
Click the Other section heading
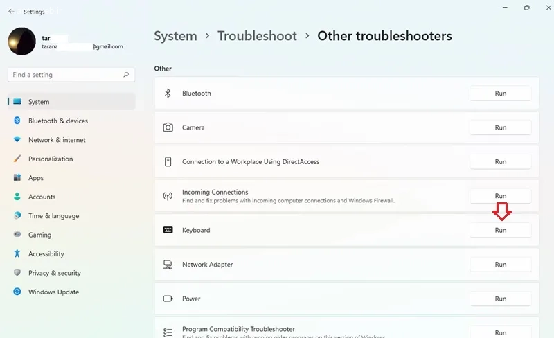pos(163,69)
